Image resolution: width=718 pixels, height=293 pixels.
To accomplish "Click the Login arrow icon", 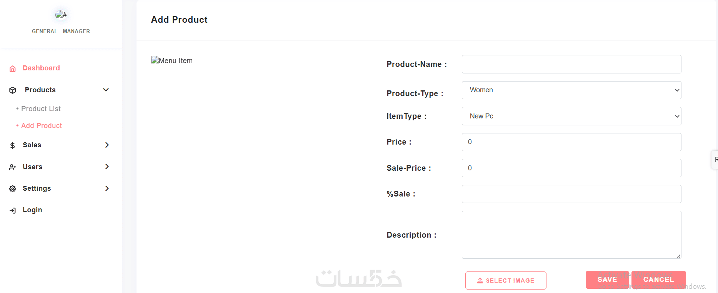I will pos(13,210).
